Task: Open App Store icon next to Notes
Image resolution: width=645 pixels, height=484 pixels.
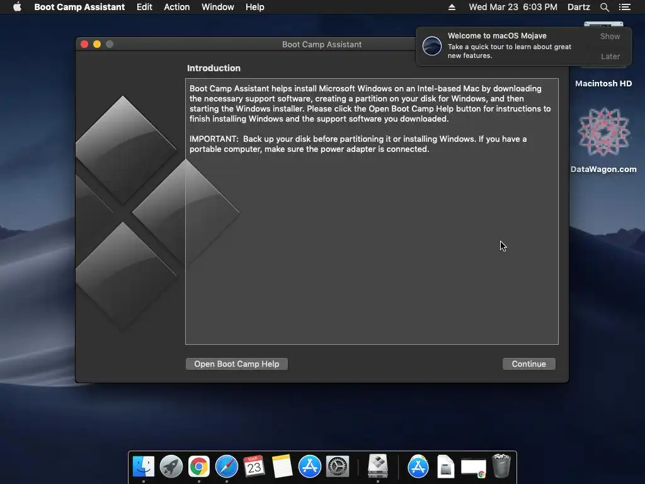Action: click(309, 466)
